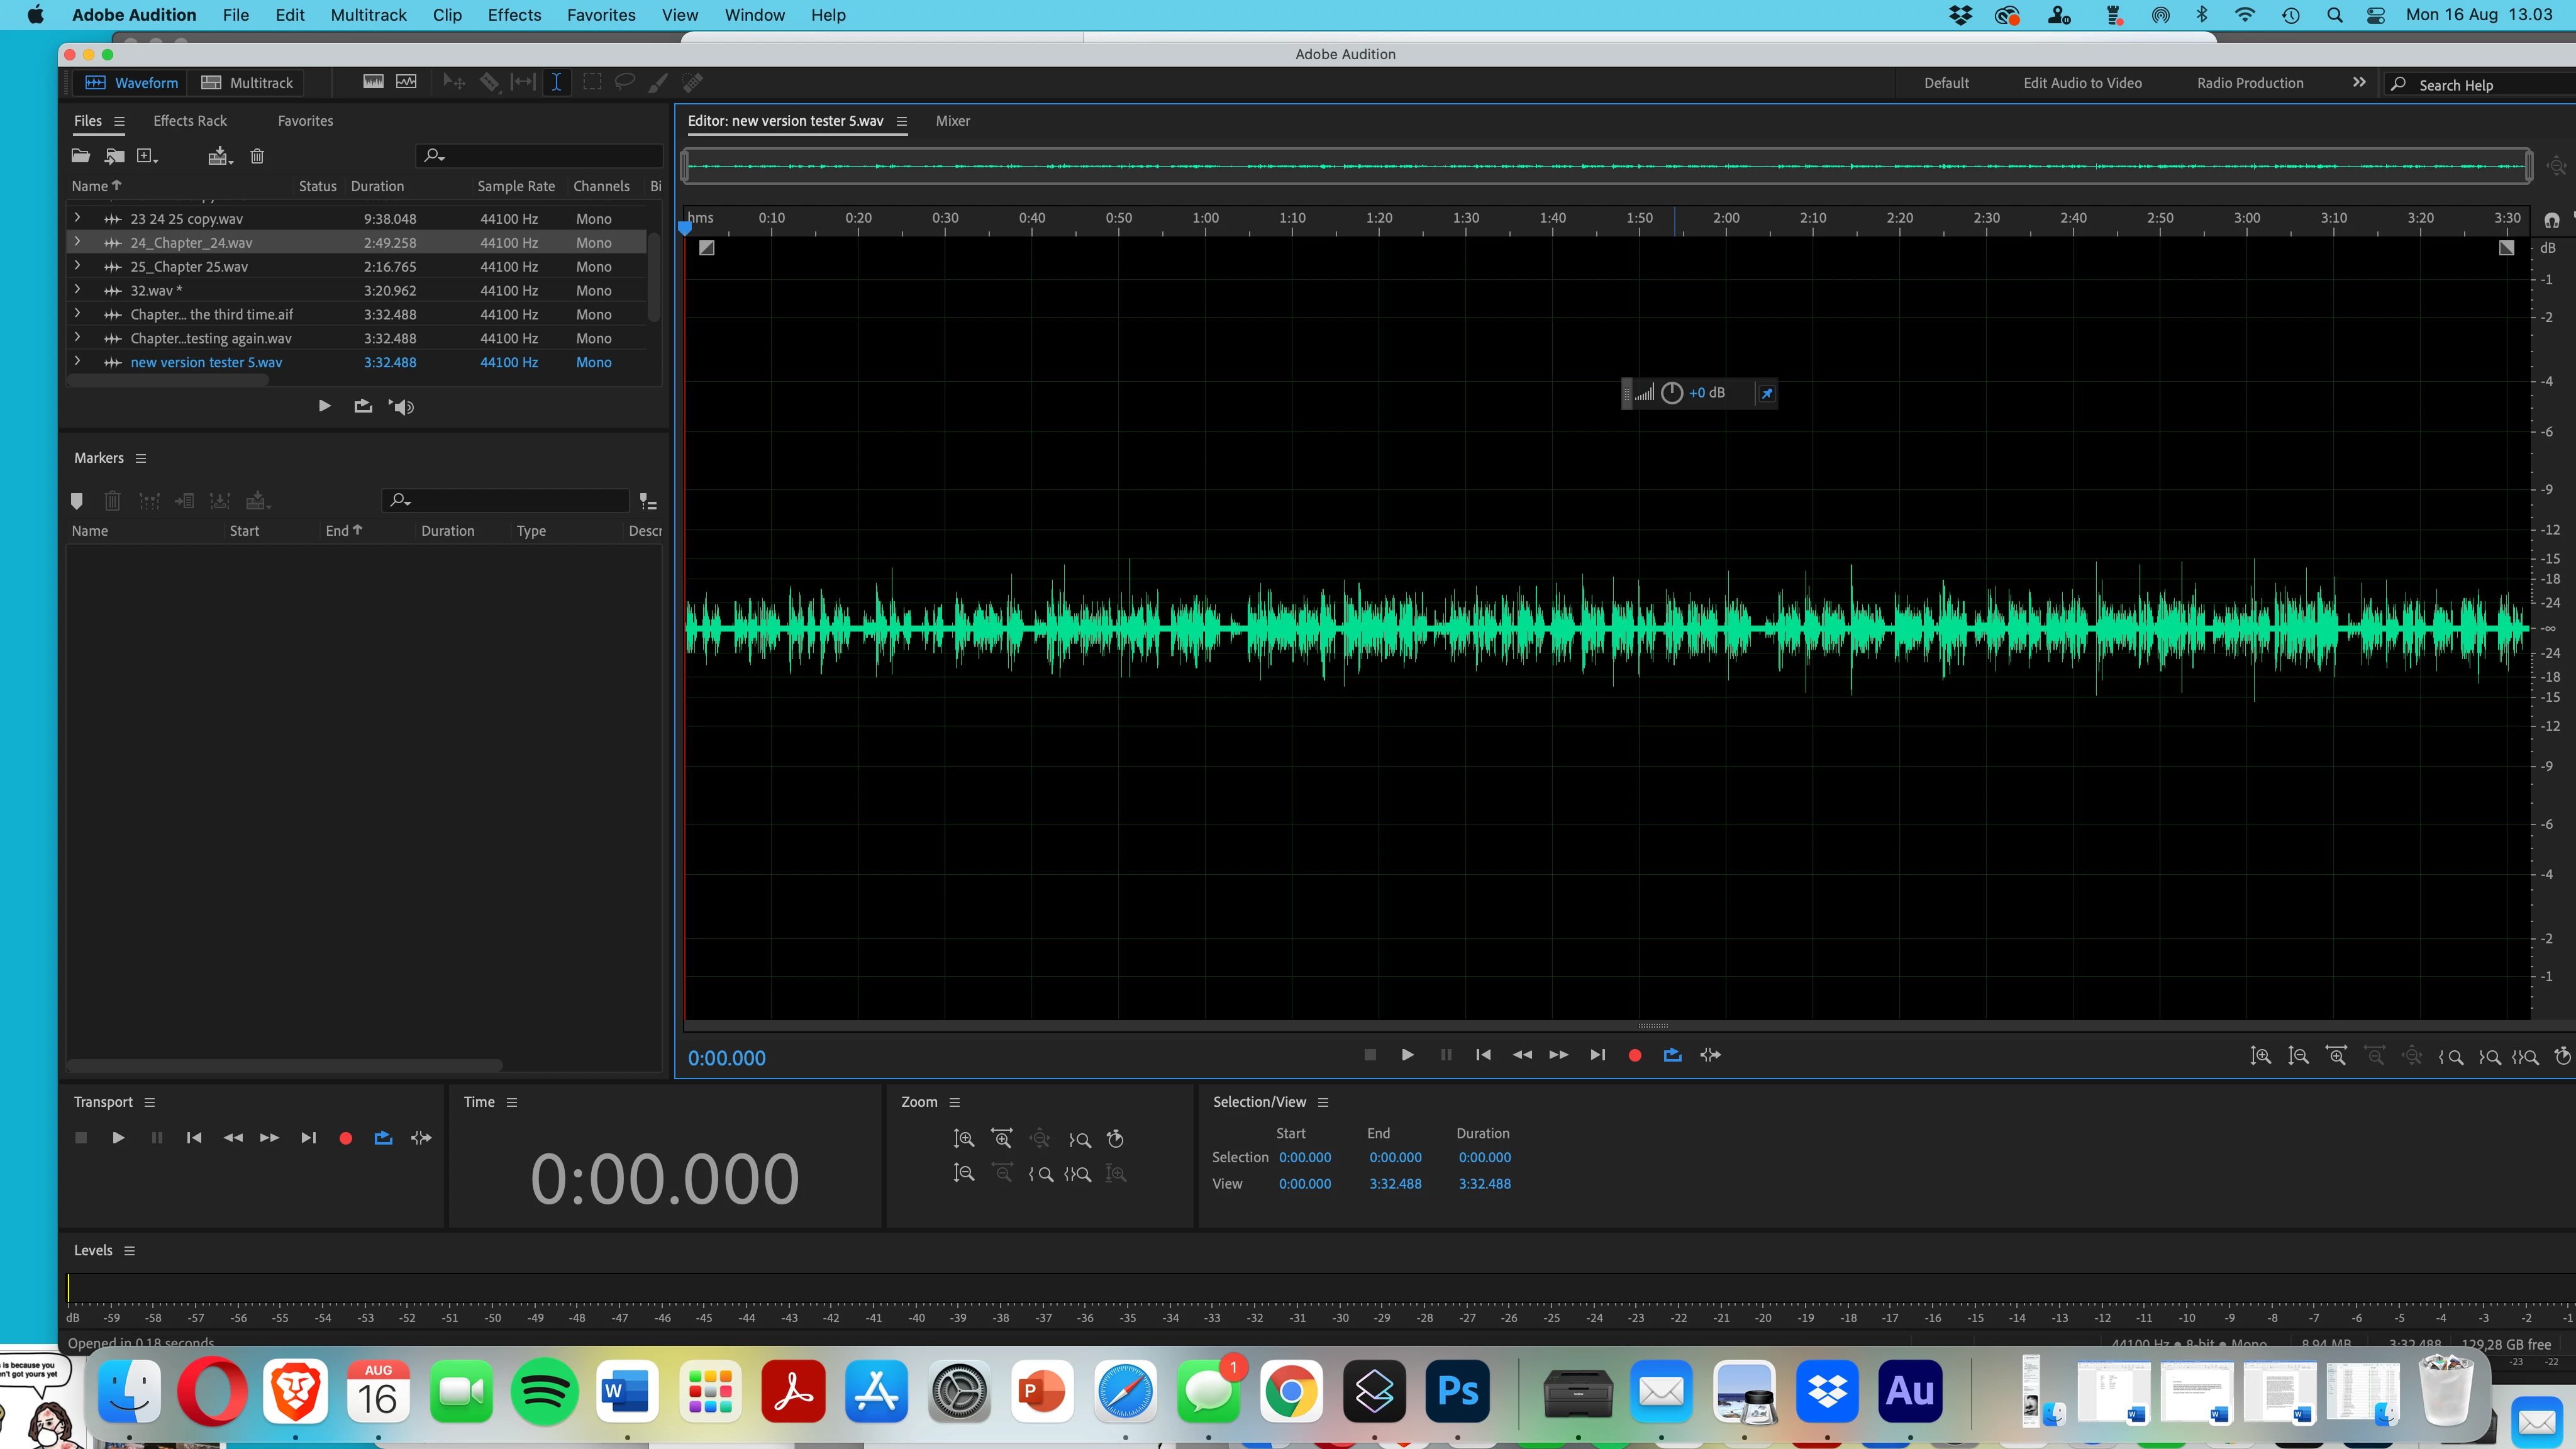Open the New File dropdown
Viewport: 2576px width, 1449px height.
(x=147, y=156)
